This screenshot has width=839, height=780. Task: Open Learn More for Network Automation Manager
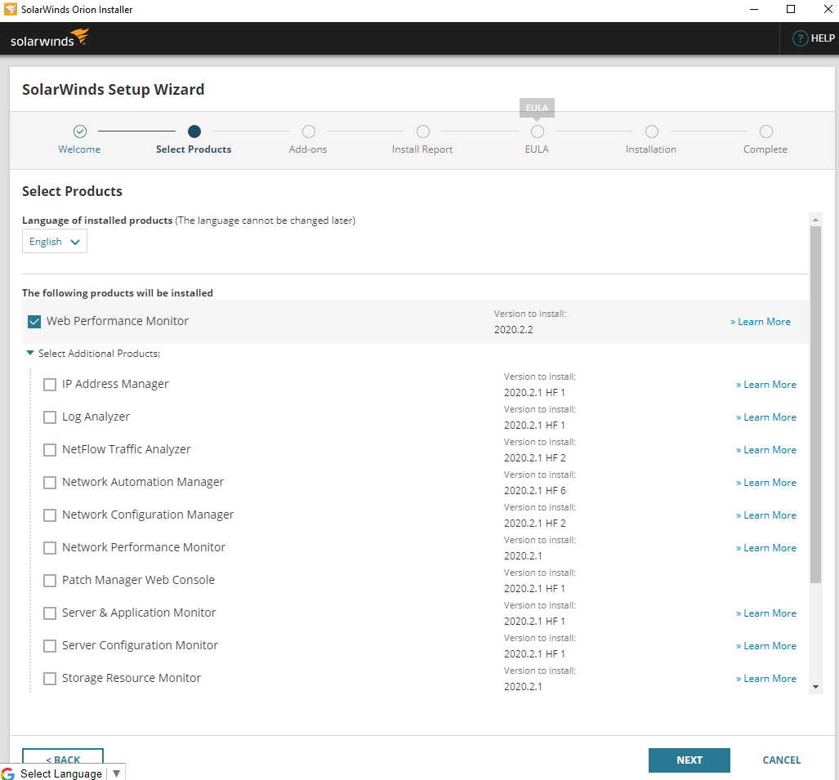tap(766, 483)
